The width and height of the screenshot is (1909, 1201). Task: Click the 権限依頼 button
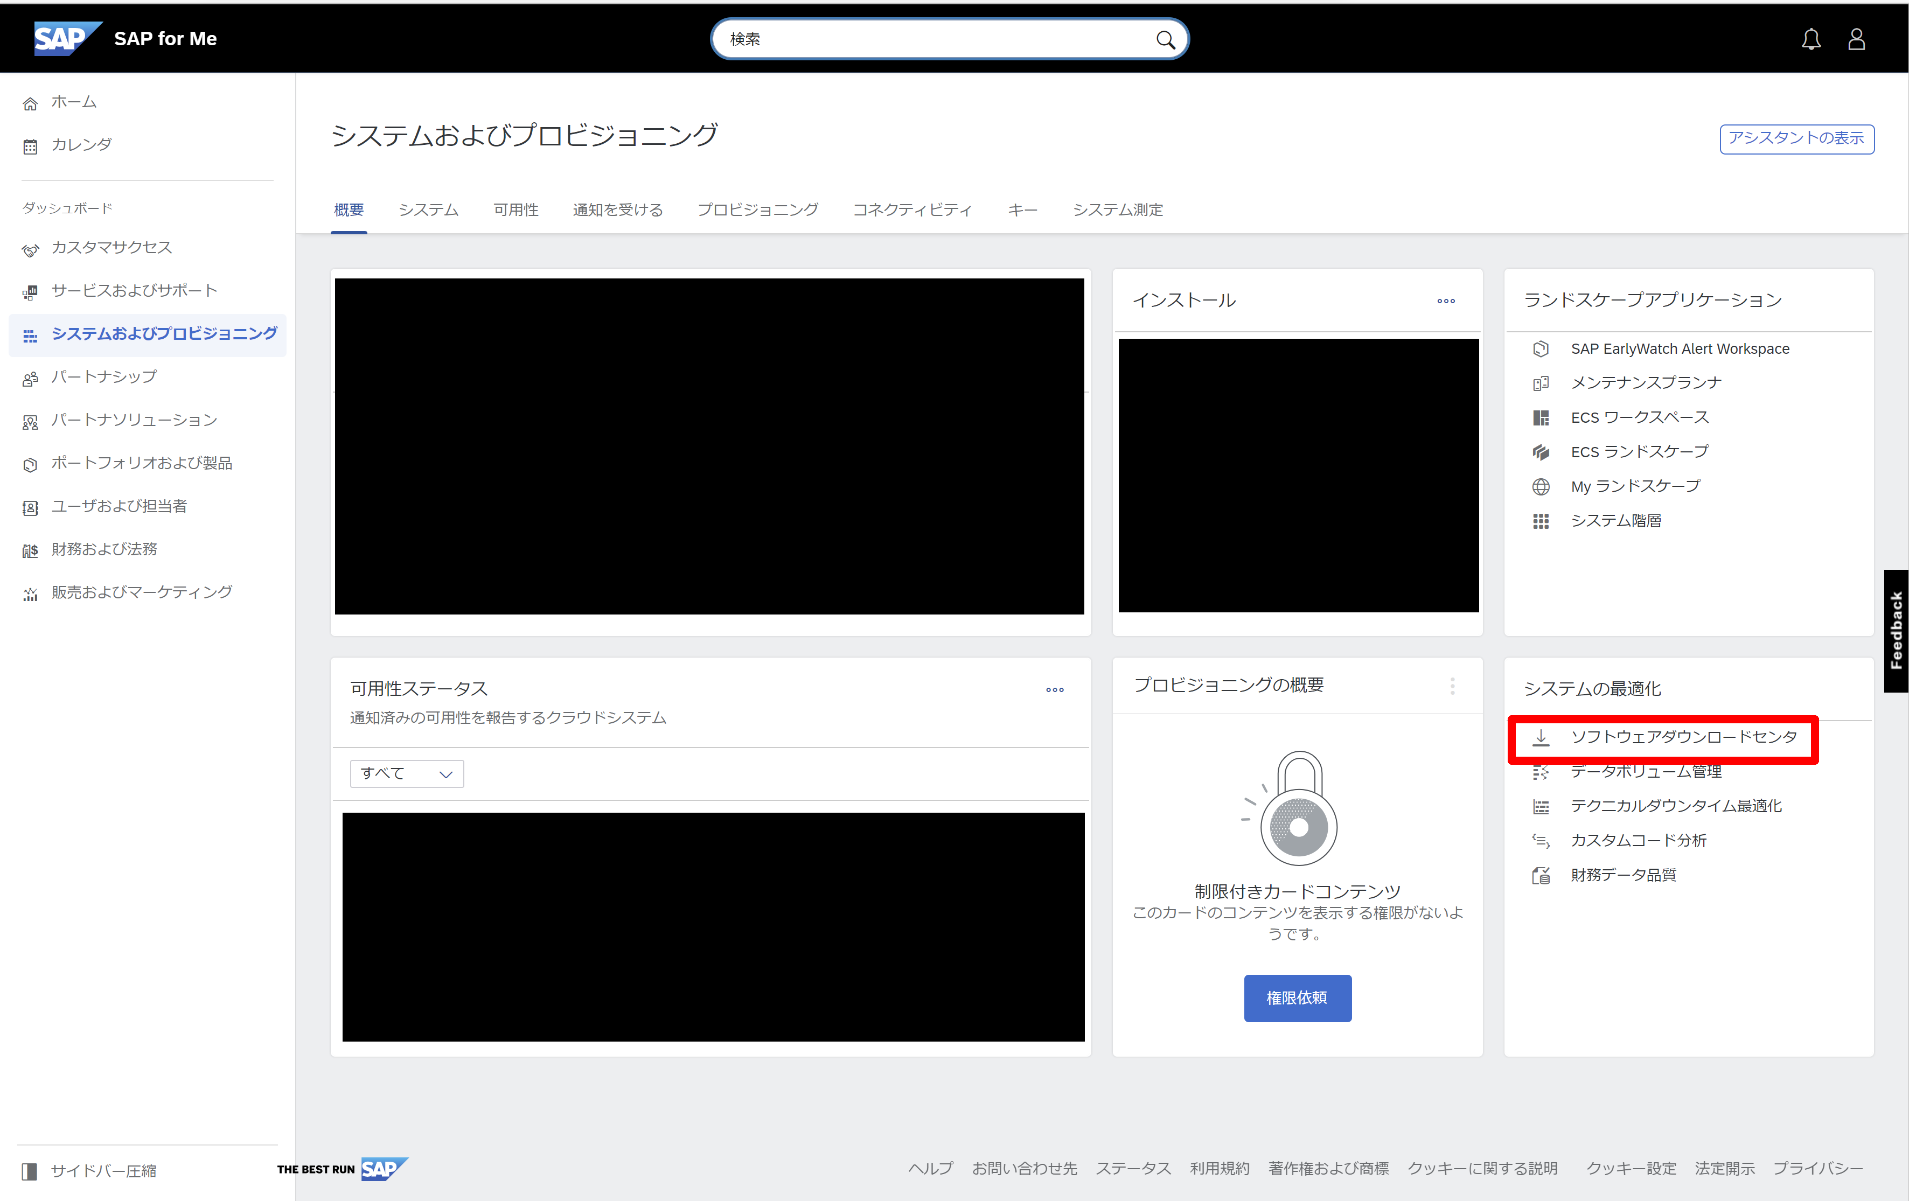pyautogui.click(x=1297, y=998)
